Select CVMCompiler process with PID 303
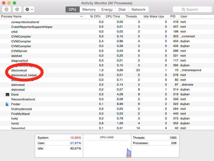This screenshot has height=161, width=214. [x=107, y=36]
